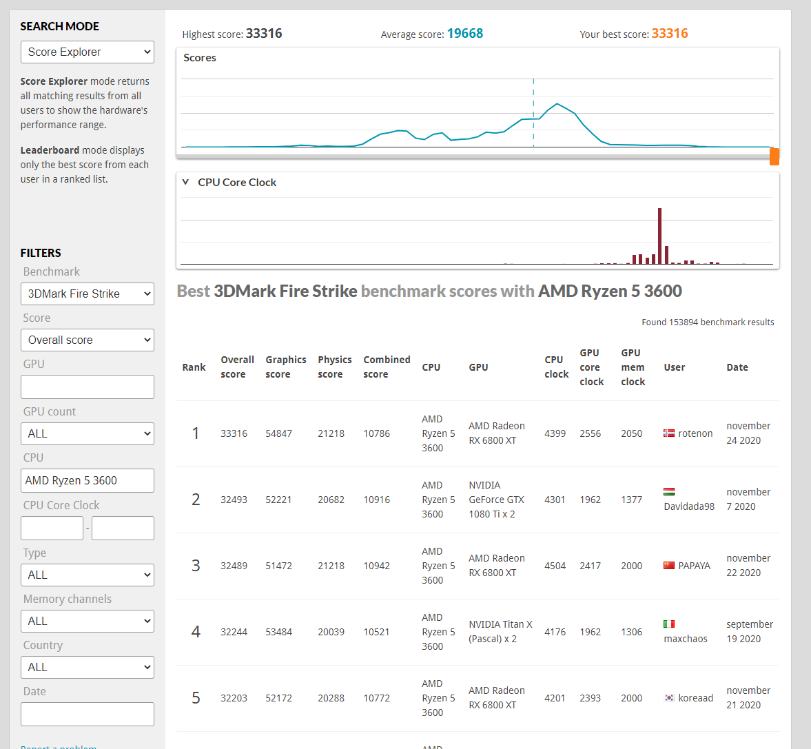This screenshot has height=749, width=811.
Task: Click the date november 7 2020
Action: click(x=748, y=499)
